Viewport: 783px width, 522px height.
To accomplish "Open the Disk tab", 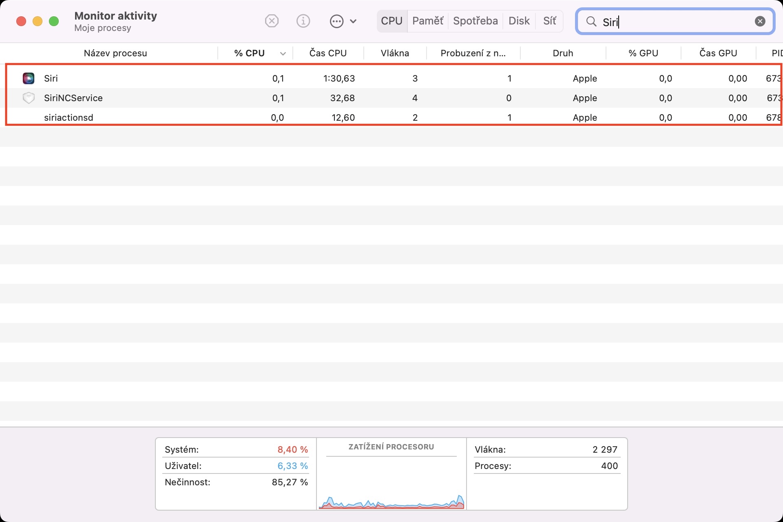I will (x=519, y=21).
